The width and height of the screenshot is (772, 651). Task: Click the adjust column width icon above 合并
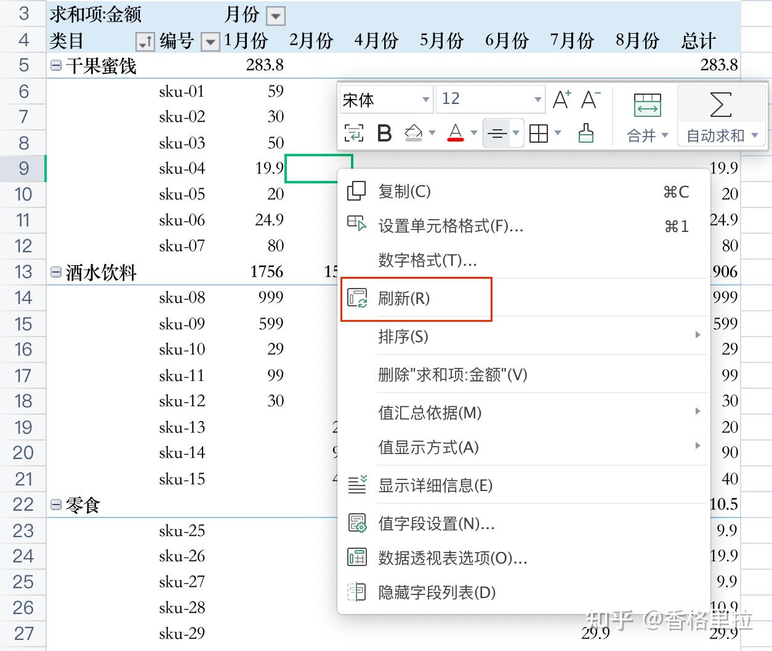[646, 106]
